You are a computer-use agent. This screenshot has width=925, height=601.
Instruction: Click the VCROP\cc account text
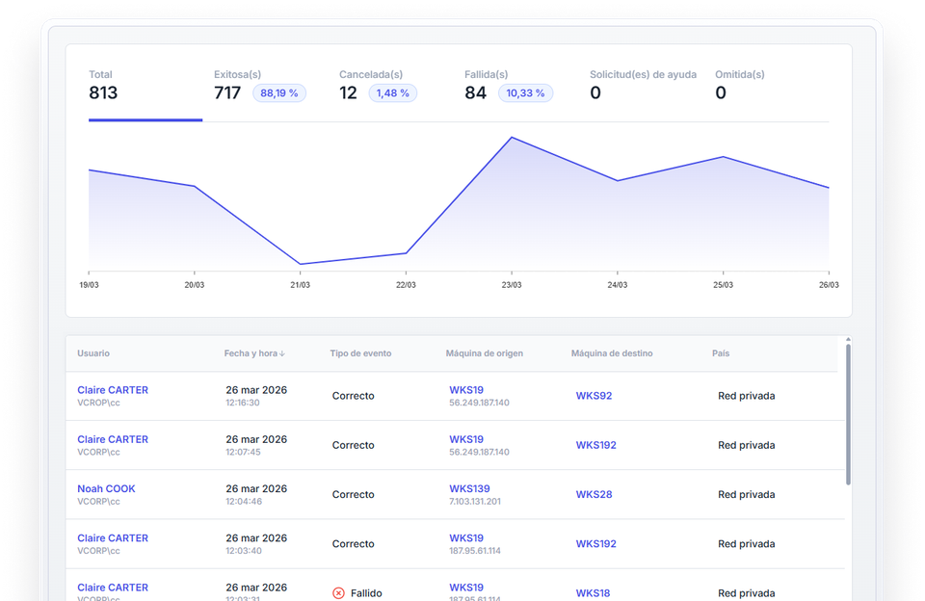click(98, 403)
